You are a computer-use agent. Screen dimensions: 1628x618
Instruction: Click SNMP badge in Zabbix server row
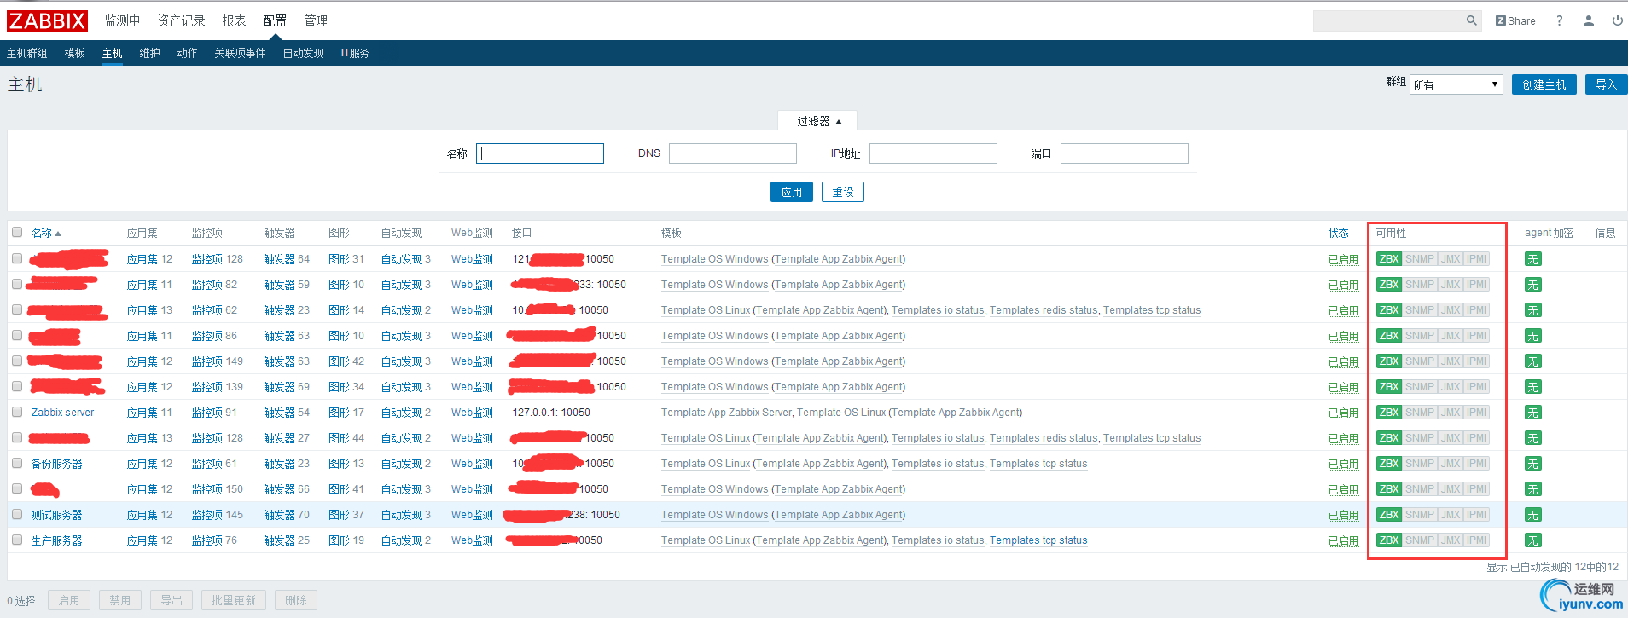(x=1420, y=413)
